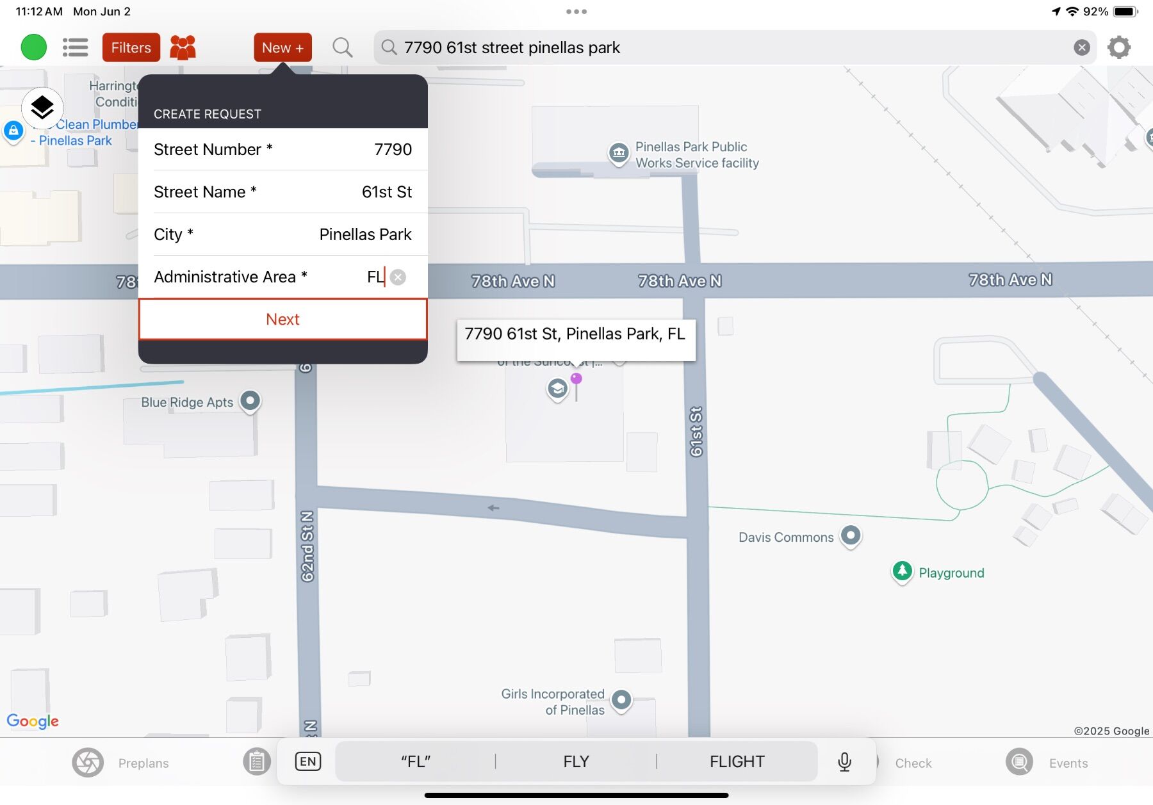Tap the school graduation cap marker
This screenshot has width=1153, height=805.
click(557, 389)
